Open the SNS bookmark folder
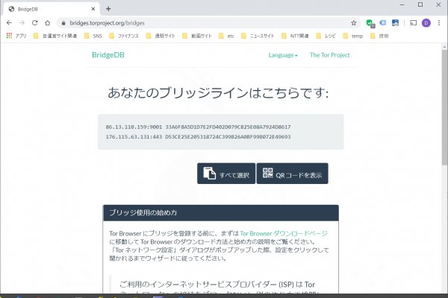The height and width of the screenshot is (298, 448). tap(93, 36)
